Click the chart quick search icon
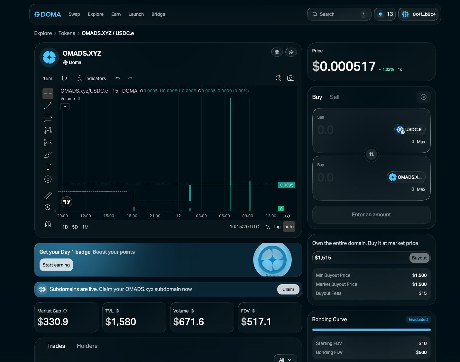The image size is (460, 362). point(279,78)
